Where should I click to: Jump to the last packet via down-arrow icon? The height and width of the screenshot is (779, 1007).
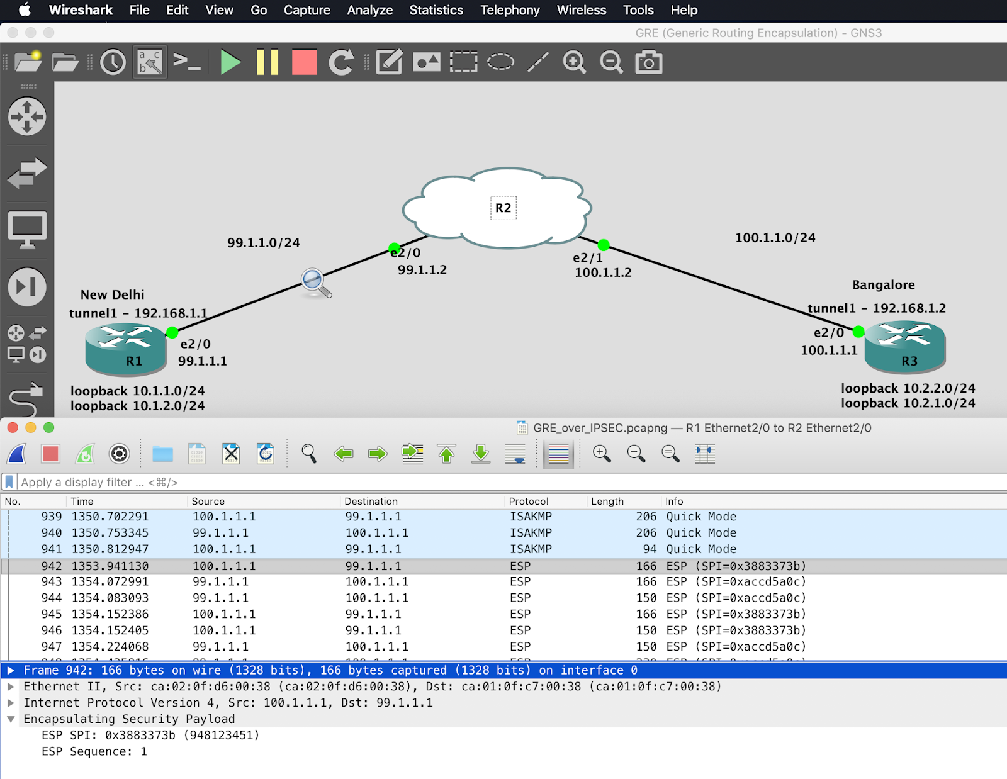[480, 454]
